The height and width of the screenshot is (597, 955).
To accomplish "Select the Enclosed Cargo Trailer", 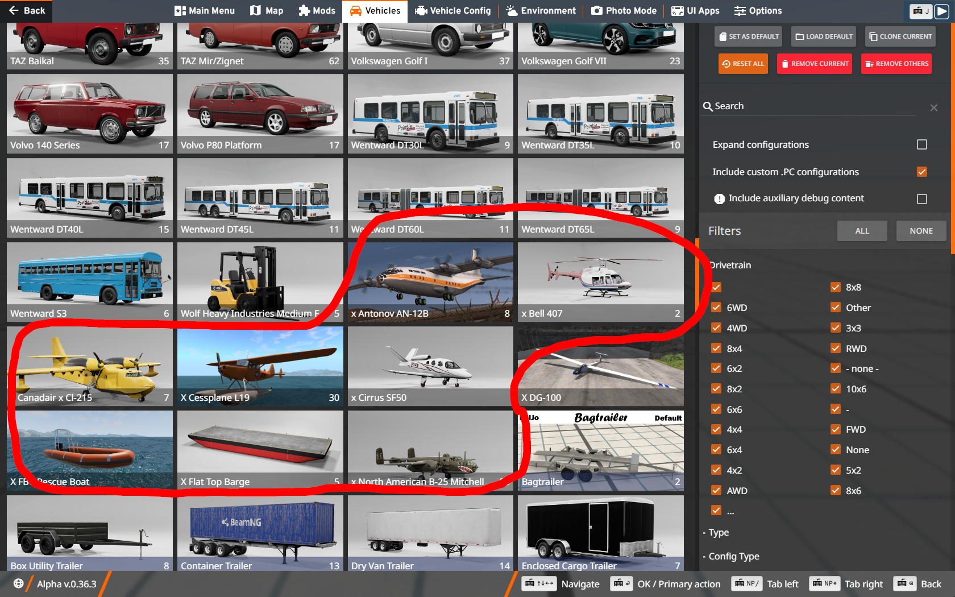I will pos(601,533).
